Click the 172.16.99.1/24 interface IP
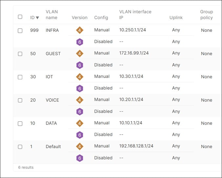The height and width of the screenshot is (178, 222). pos(134,53)
